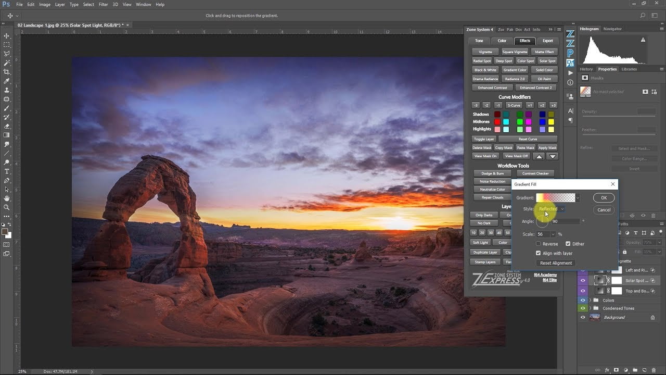666x375 pixels.
Task: Select the Rectangular Marquee tool
Action: point(7,45)
